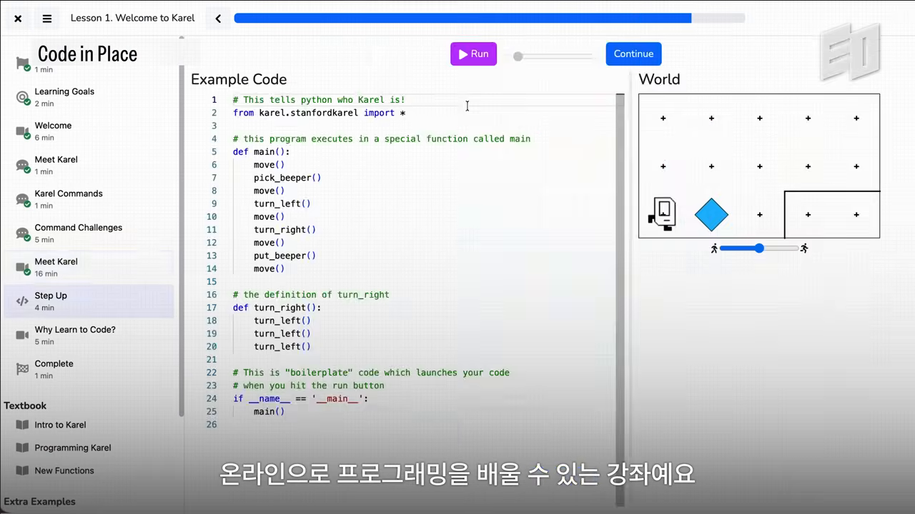Click the slider next to the Run button
The width and height of the screenshot is (915, 514).
pyautogui.click(x=553, y=56)
